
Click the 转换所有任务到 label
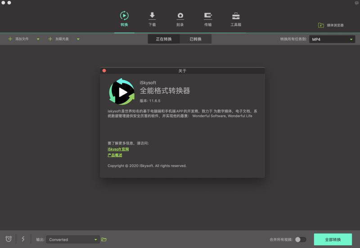pos(293,39)
